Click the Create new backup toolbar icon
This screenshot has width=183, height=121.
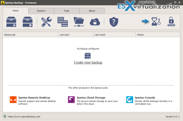point(11,22)
